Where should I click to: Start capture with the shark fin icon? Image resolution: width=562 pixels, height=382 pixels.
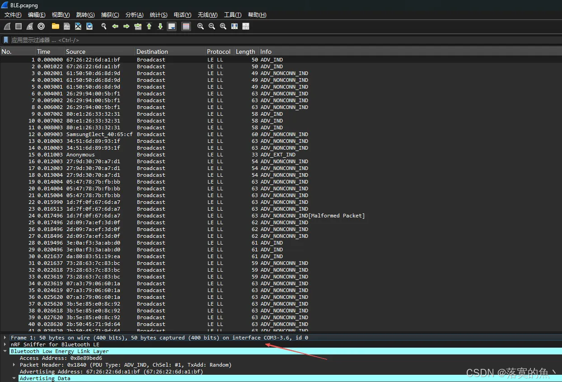tap(7, 26)
